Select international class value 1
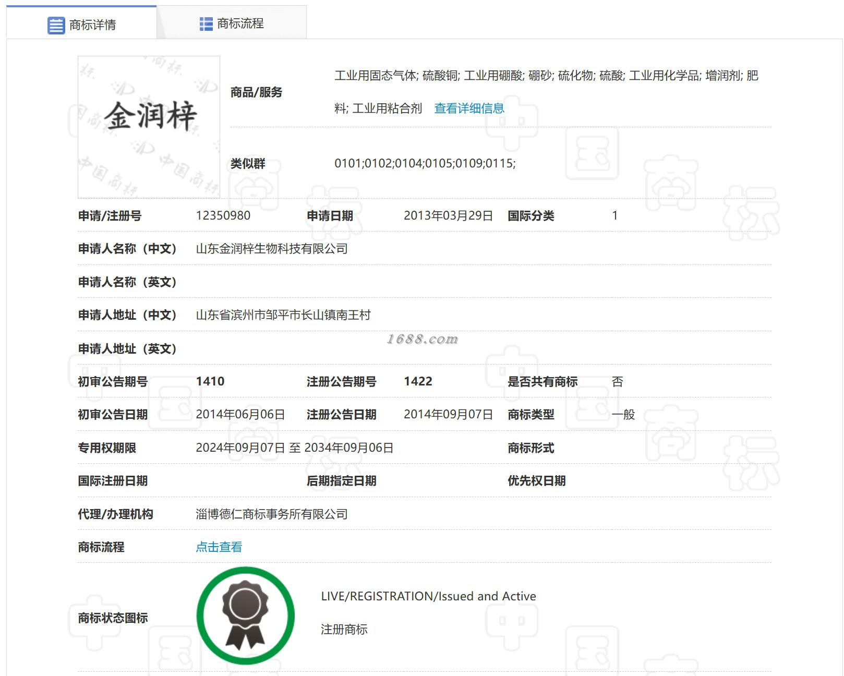This screenshot has height=676, width=844. point(615,215)
